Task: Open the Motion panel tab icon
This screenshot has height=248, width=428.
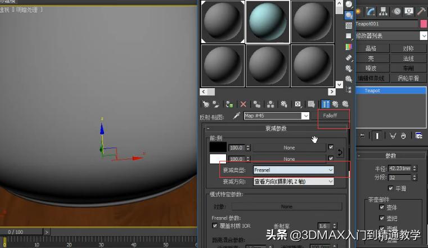Action: pyautogui.click(x=397, y=11)
